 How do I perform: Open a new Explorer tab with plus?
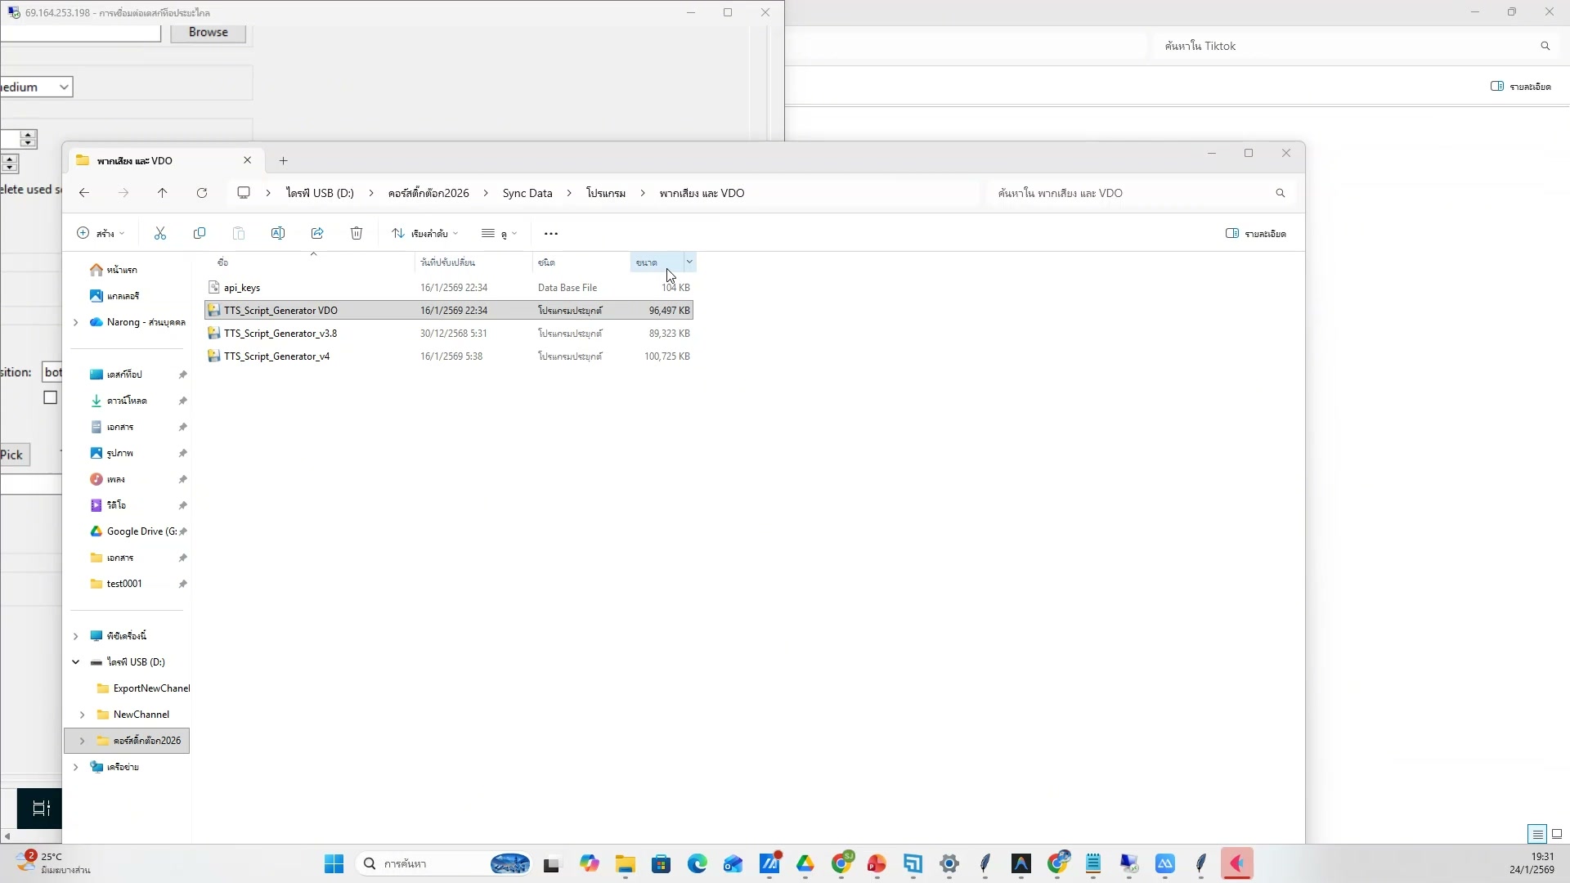click(284, 161)
